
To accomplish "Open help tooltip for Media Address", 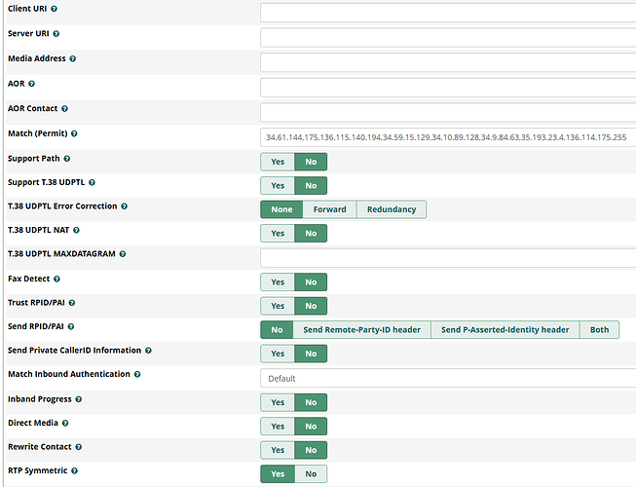I will click(73, 58).
